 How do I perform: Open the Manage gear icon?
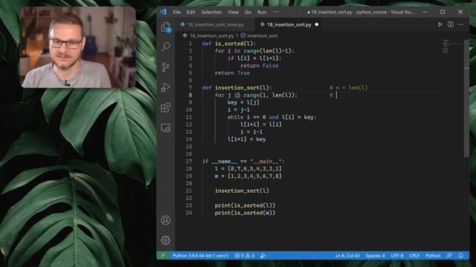(166, 240)
